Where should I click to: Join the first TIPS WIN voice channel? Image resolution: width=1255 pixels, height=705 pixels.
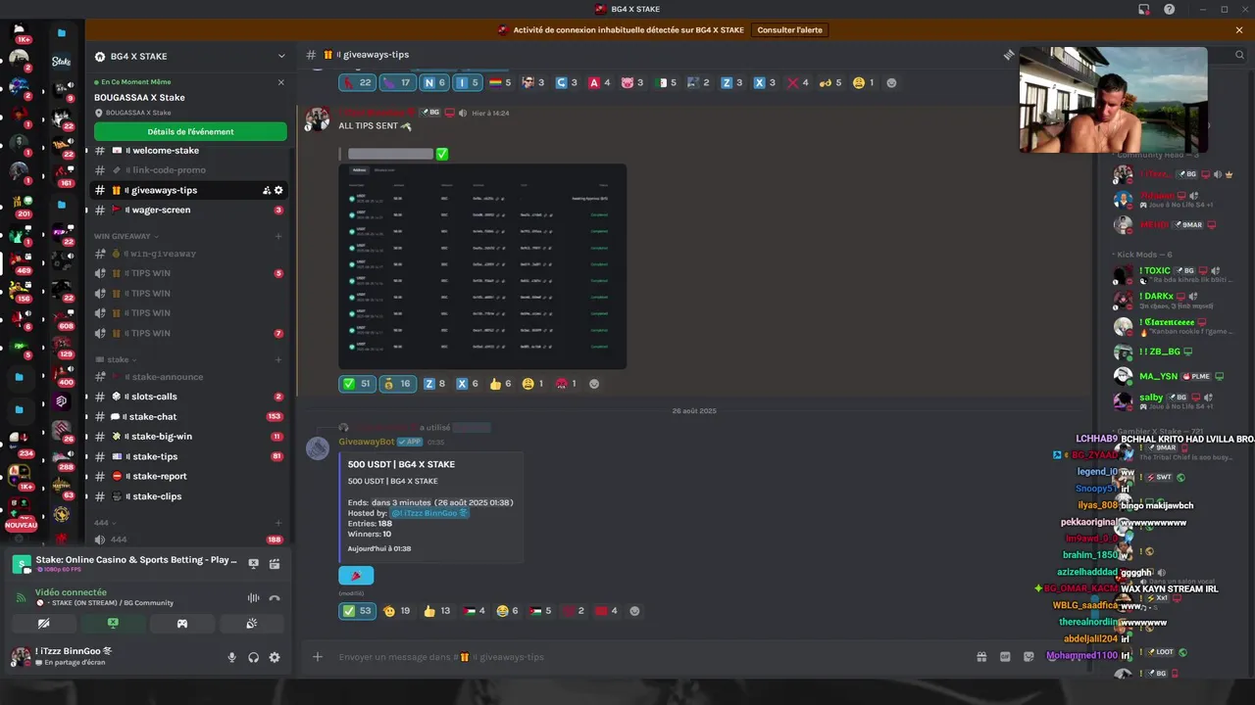(x=190, y=273)
